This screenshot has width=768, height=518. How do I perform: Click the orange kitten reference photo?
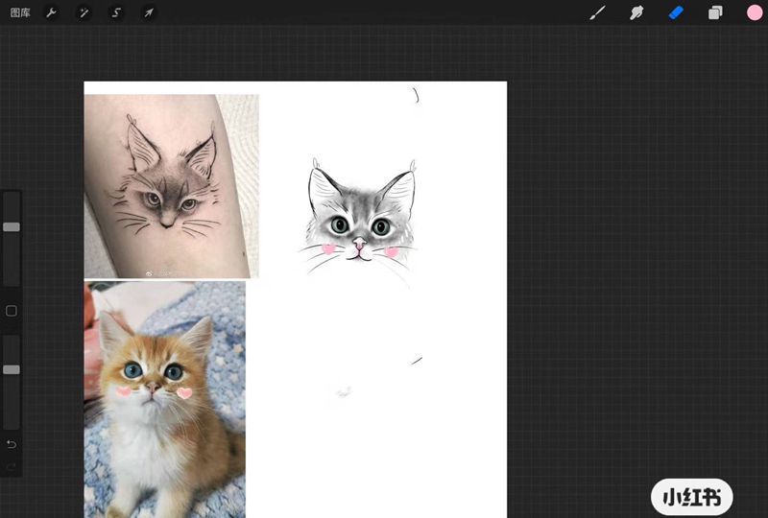[x=164, y=398]
